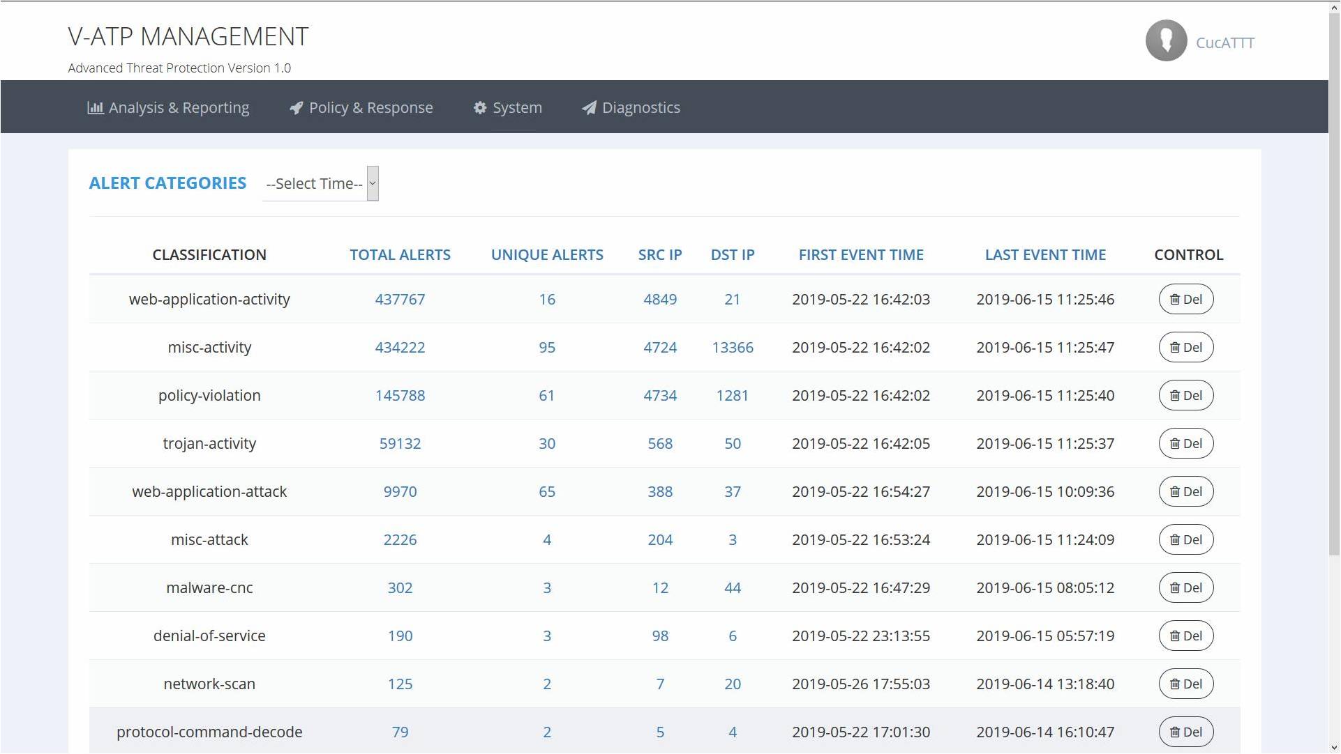Click the SRC IP count 568 for trojan-activity
This screenshot has width=1341, height=754.
[659, 444]
